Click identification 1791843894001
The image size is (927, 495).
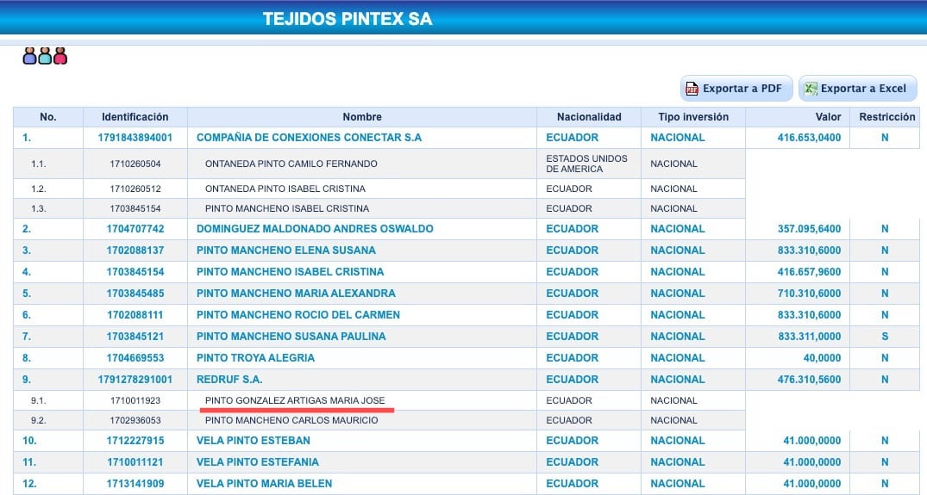pos(135,138)
